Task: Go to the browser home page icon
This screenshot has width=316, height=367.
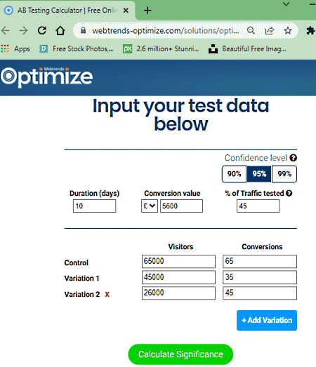Action: [x=60, y=30]
